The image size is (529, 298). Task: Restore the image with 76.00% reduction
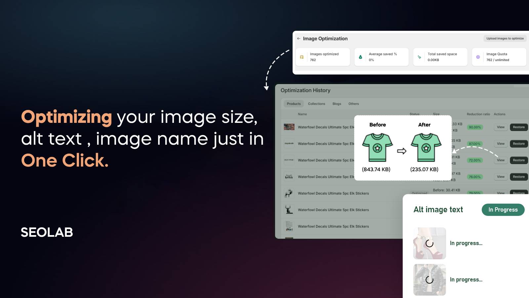click(519, 177)
